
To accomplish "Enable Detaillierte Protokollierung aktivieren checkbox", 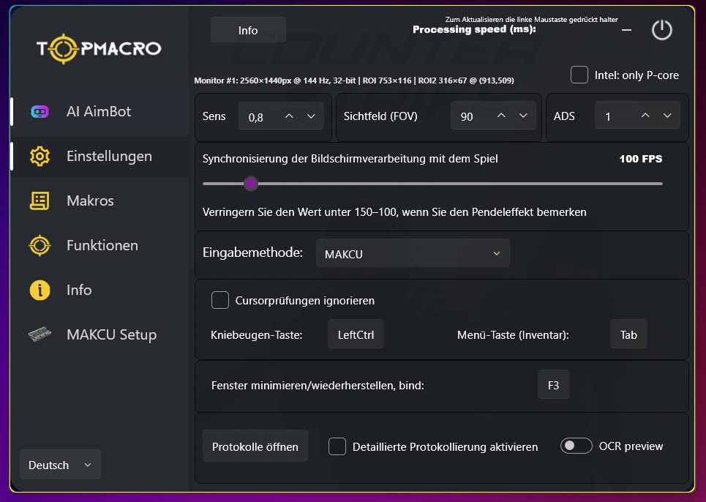I will (x=337, y=446).
